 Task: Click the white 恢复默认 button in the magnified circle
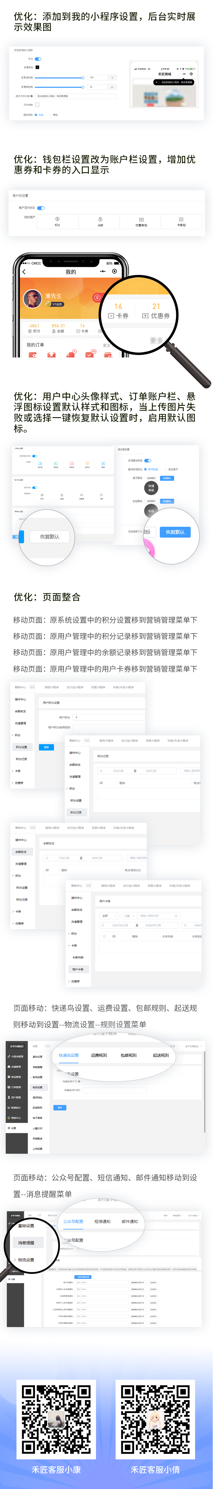[50, 536]
